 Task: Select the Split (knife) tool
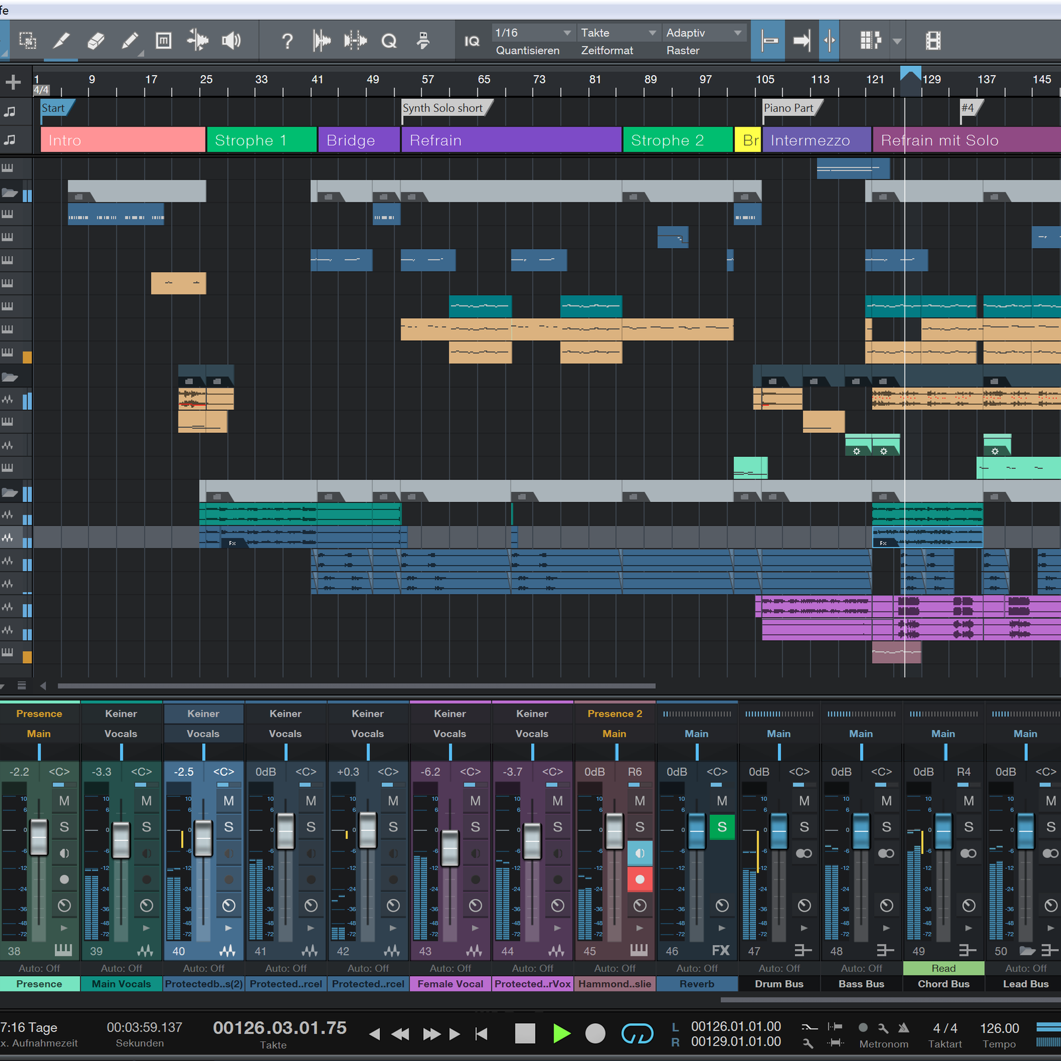[x=61, y=41]
